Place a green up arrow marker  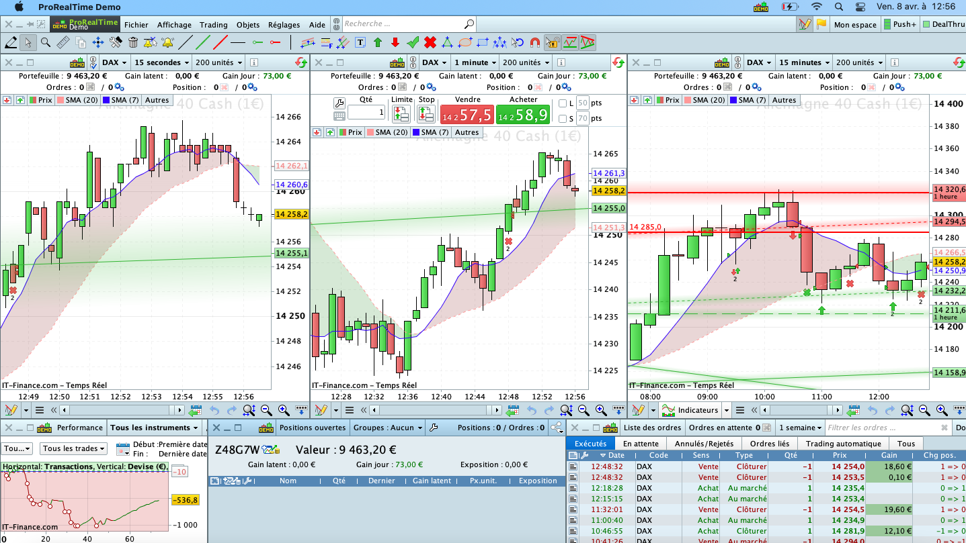[x=378, y=42]
